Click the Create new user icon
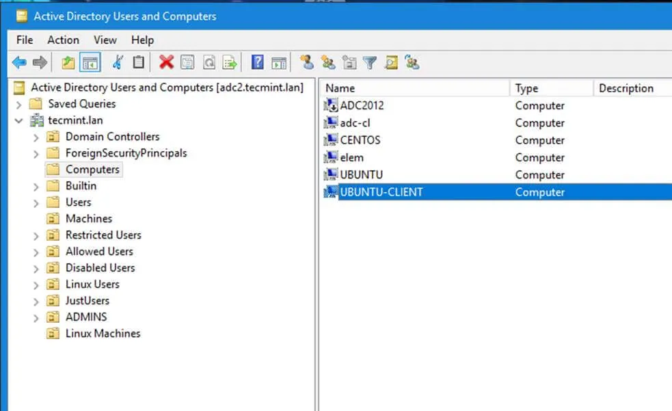The height and width of the screenshot is (411, 672). pos(307,63)
